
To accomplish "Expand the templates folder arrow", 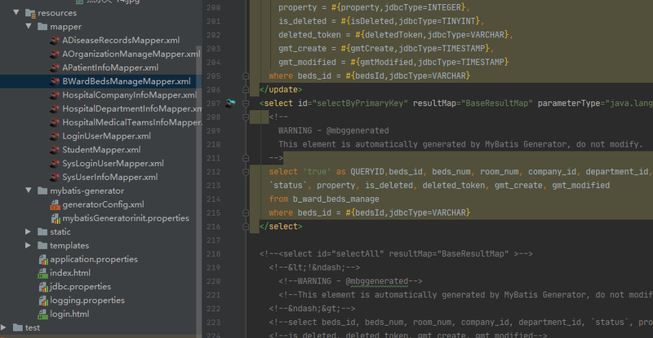I will coord(28,245).
